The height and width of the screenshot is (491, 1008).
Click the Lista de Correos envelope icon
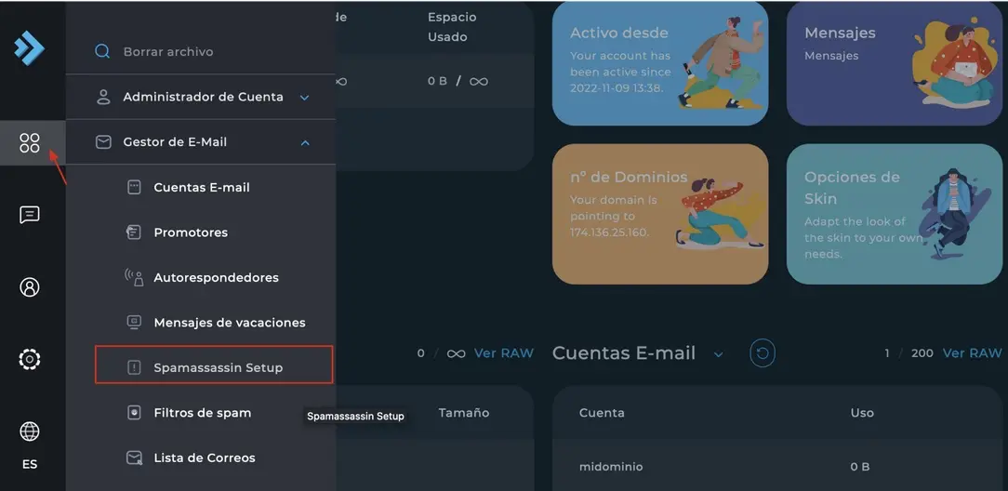tap(134, 458)
